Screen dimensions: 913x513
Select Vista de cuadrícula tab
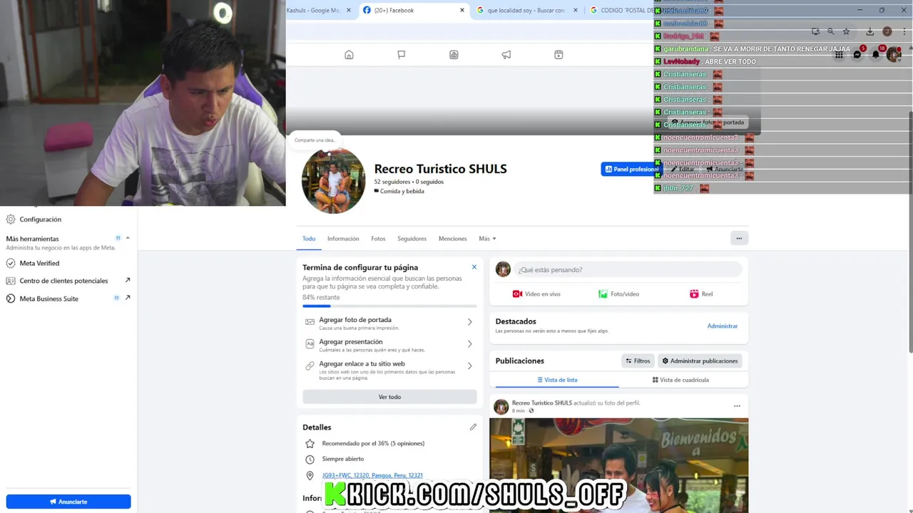(x=680, y=380)
